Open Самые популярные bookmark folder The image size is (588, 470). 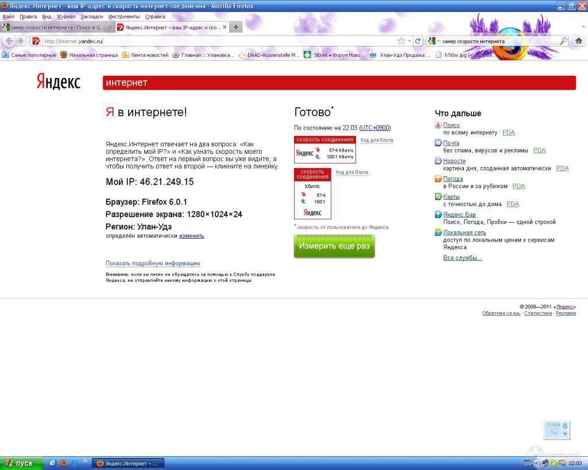tap(29, 55)
